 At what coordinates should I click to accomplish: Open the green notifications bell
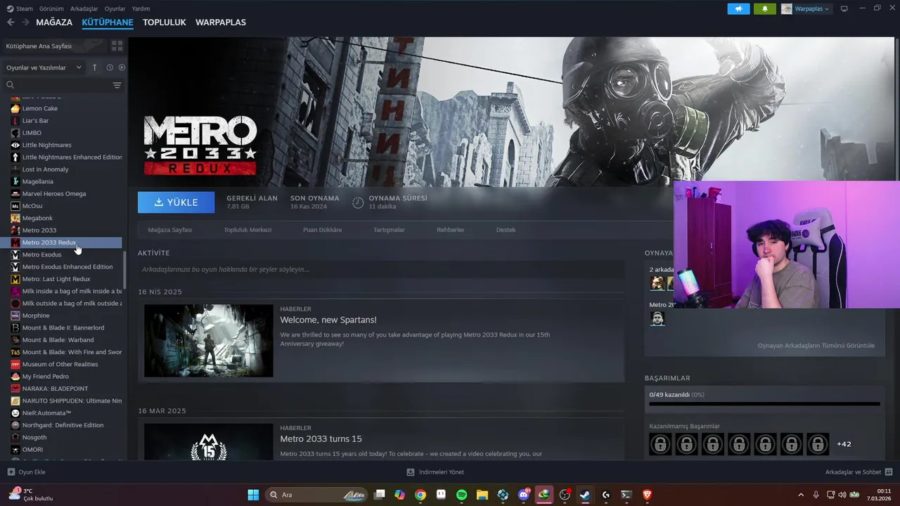coord(765,8)
